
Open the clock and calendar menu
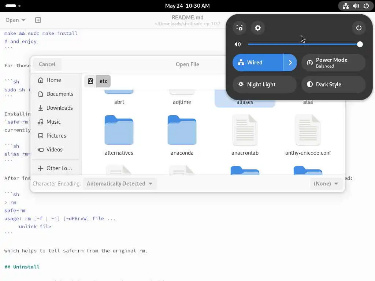pos(187,6)
